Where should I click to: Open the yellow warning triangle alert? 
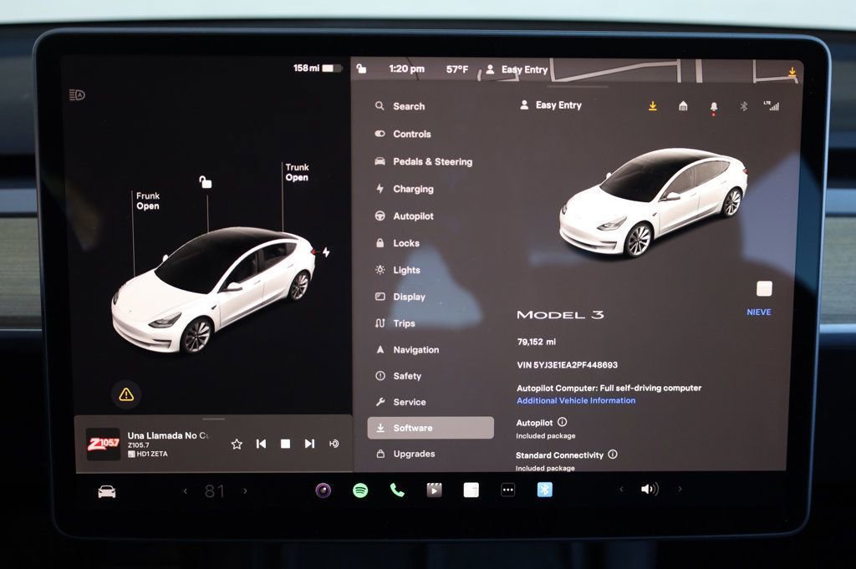pos(126,394)
